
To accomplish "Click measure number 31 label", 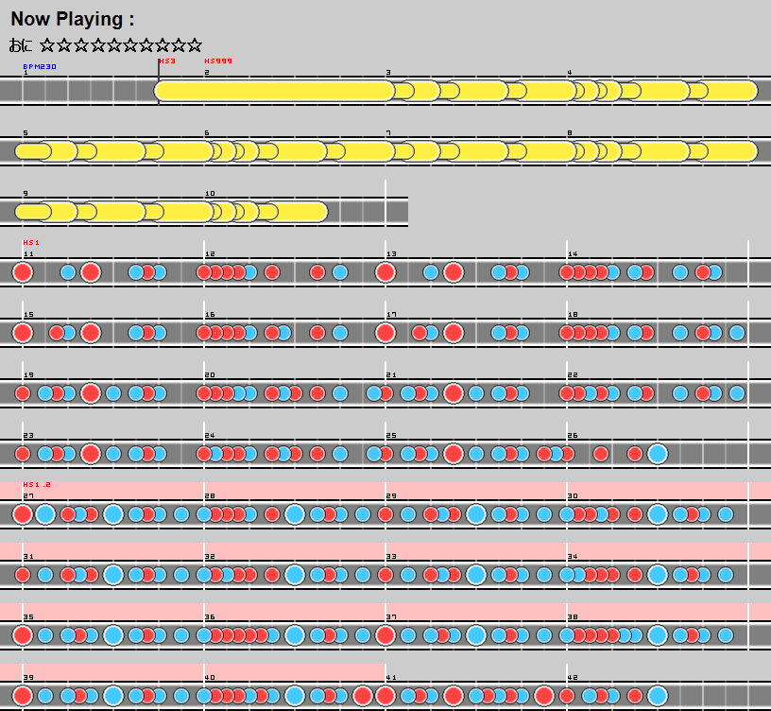I will coord(28,557).
